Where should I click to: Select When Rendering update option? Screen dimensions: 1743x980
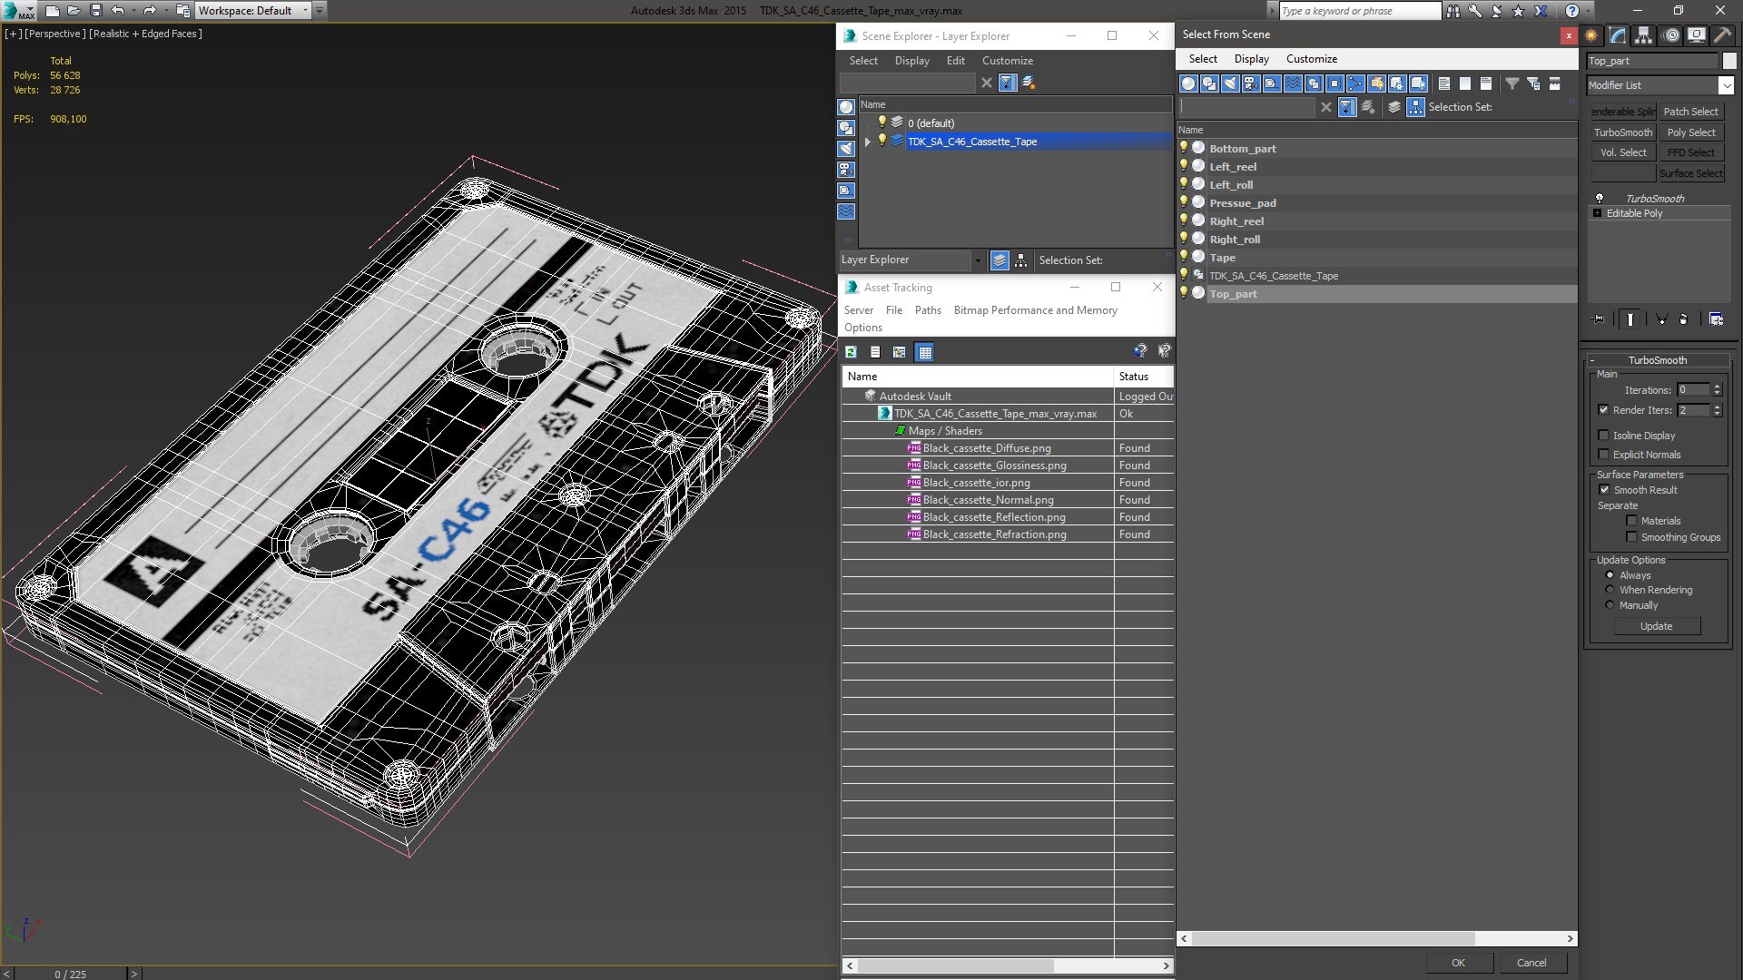click(1610, 590)
